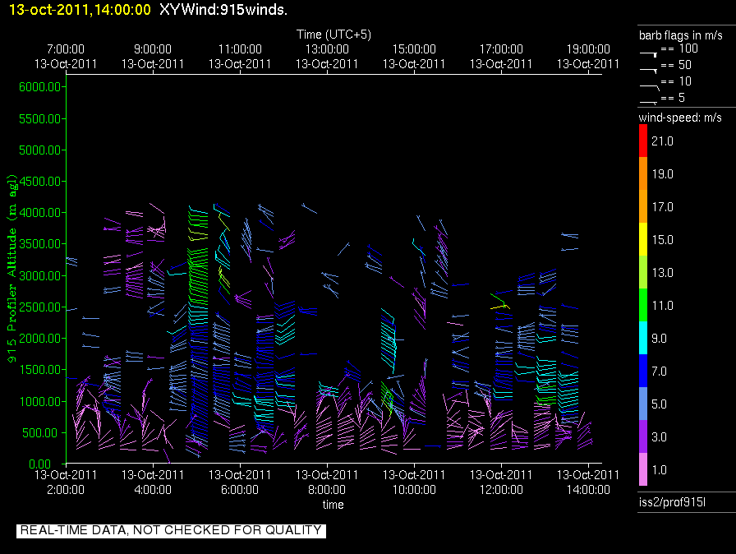Click the yellow '13-oct-2011,14:00:00' timestamp
The height and width of the screenshot is (554, 736).
(x=80, y=9)
